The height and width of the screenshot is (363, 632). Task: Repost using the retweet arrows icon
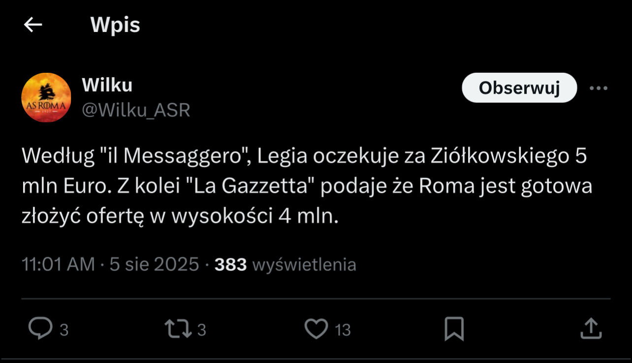[179, 329]
